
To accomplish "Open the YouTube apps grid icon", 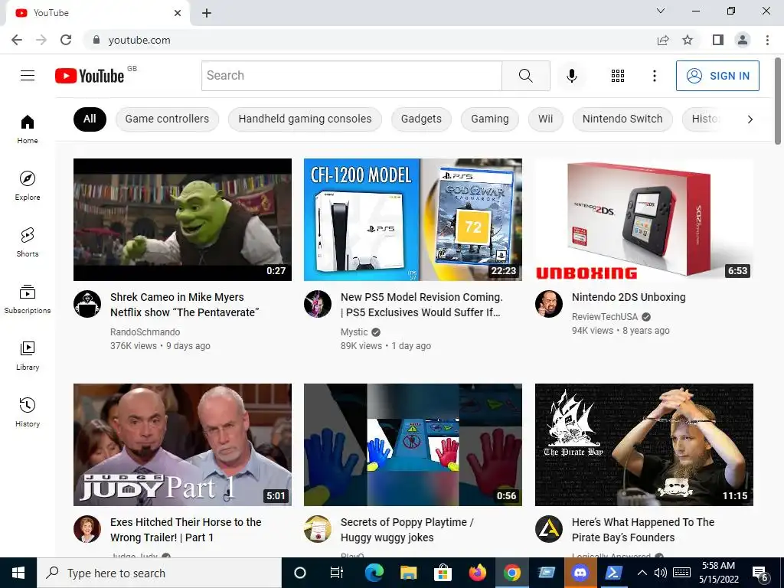I will pos(618,76).
